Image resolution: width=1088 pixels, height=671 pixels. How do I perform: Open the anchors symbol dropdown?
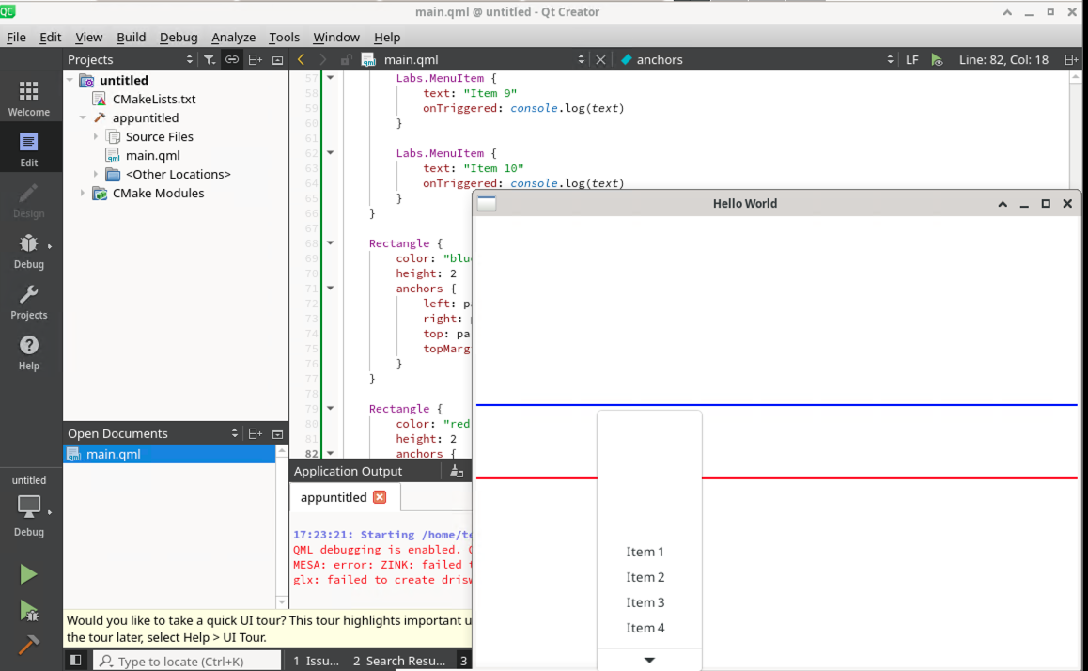coord(756,59)
